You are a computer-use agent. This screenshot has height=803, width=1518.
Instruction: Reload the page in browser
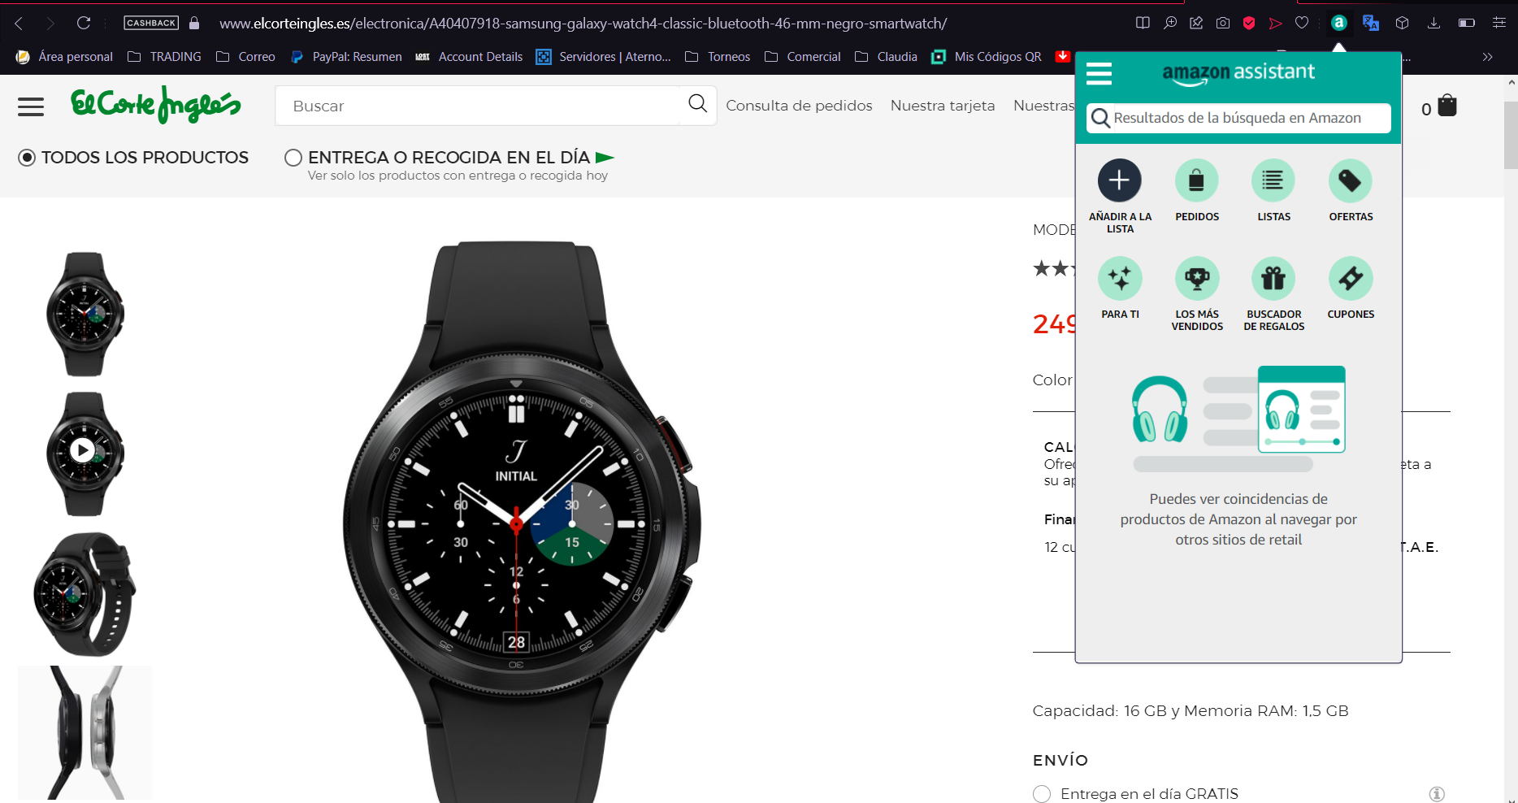coord(84,23)
